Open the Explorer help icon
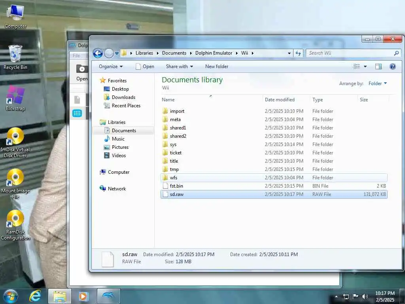 [x=393, y=66]
